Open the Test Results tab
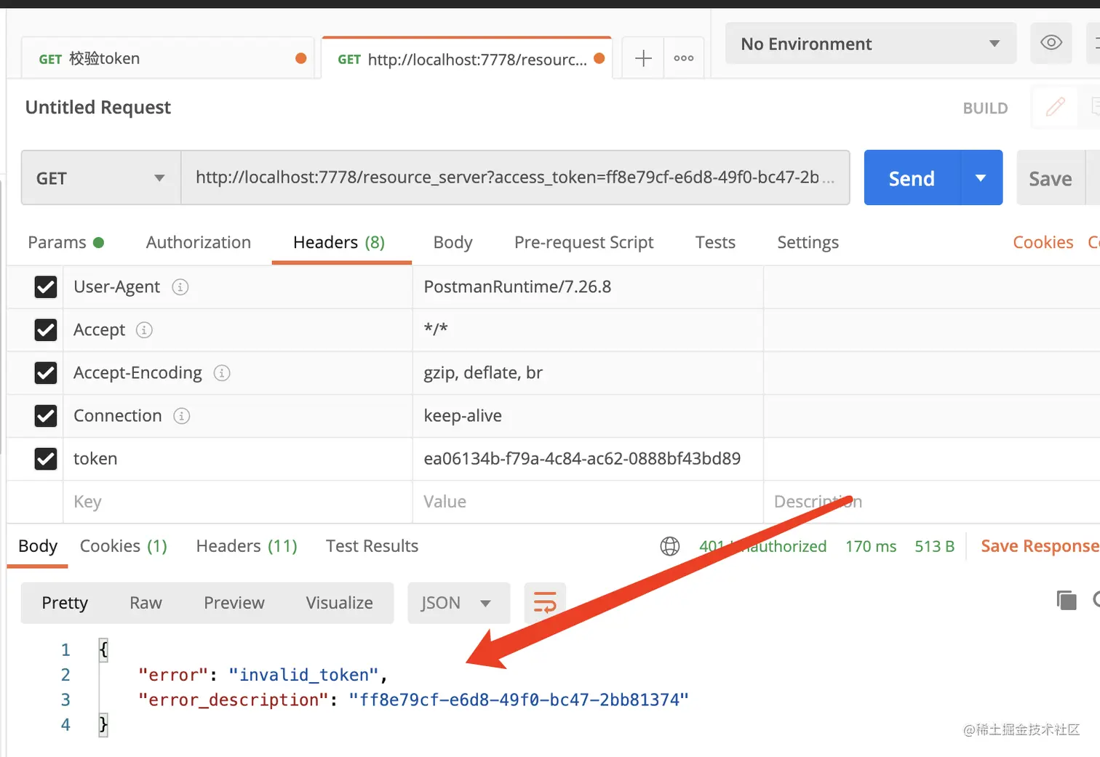The width and height of the screenshot is (1100, 757). click(372, 546)
